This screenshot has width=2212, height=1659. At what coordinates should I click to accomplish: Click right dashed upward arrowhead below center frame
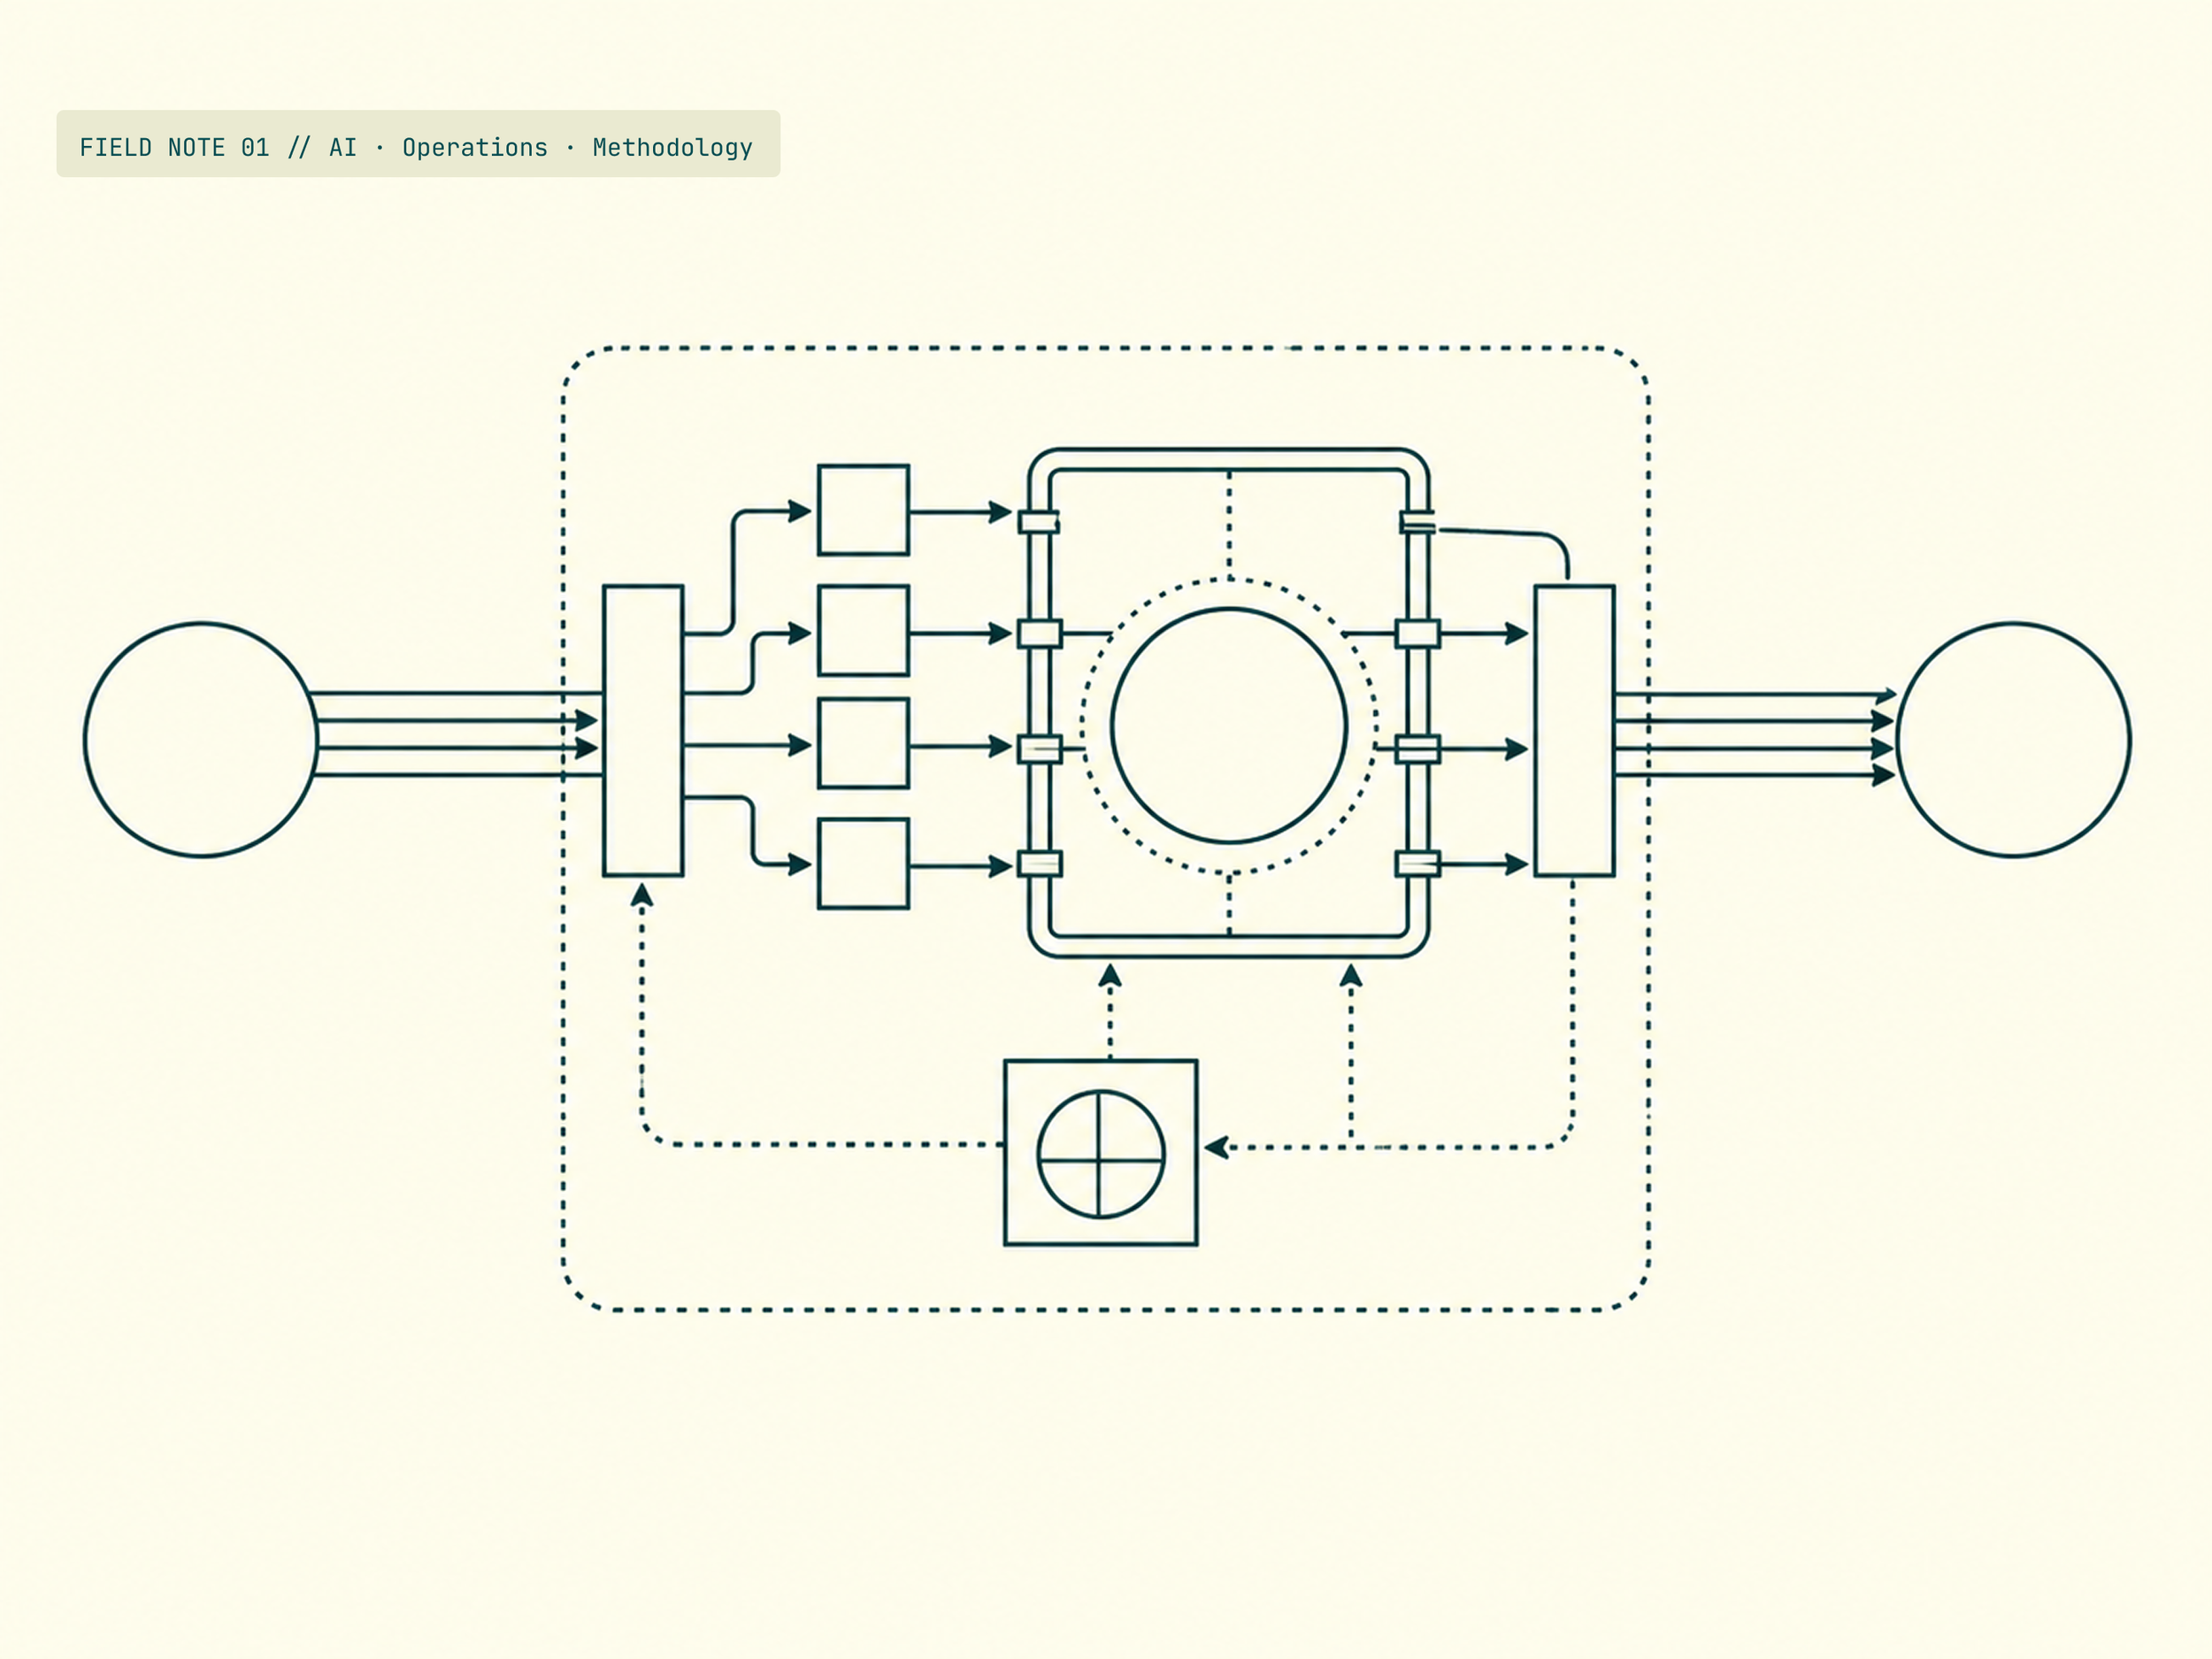[x=1351, y=975]
